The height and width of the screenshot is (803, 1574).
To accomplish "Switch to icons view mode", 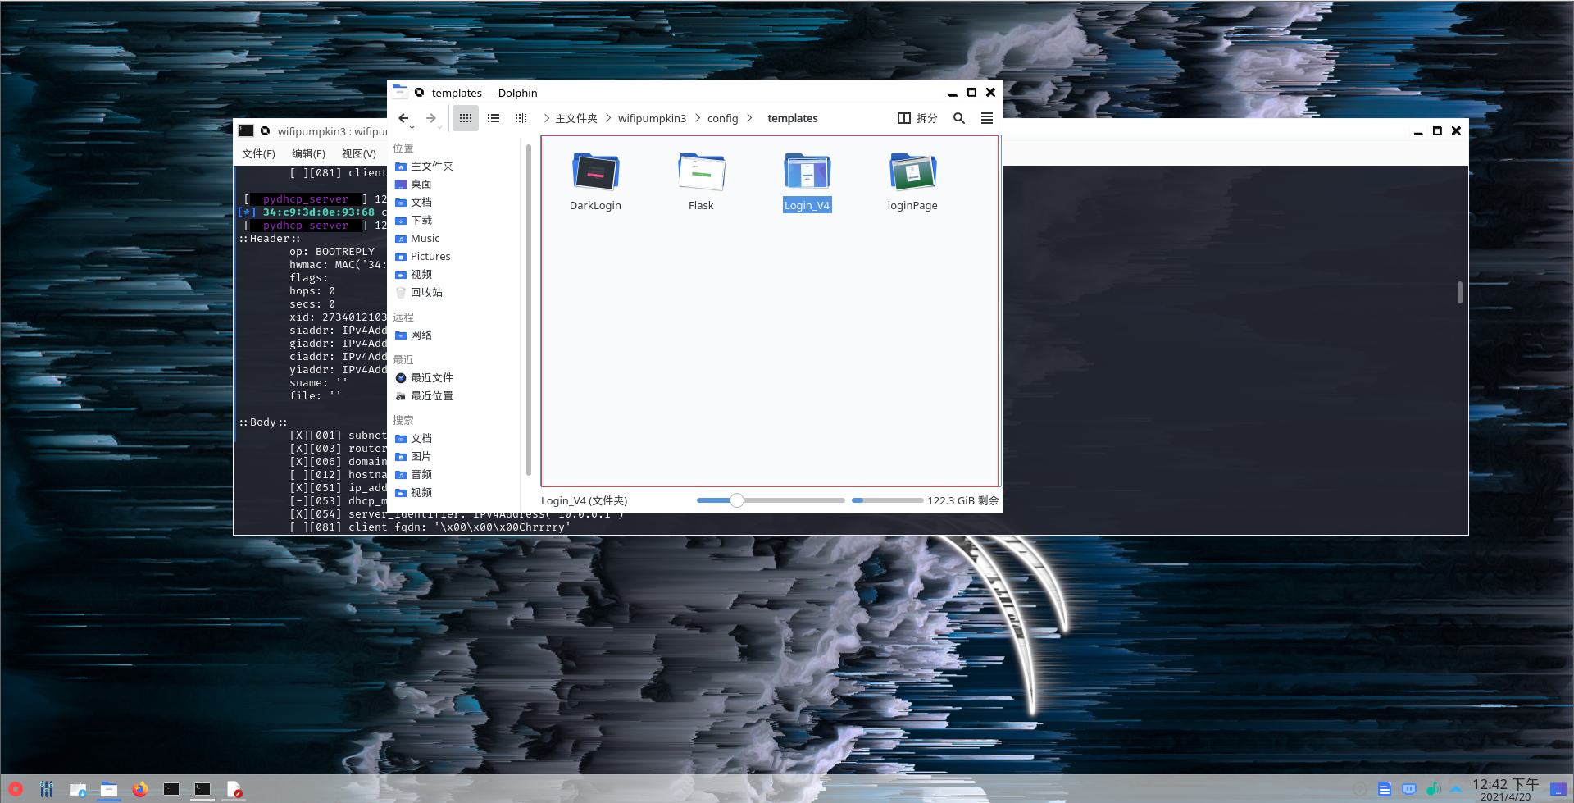I will coord(466,118).
